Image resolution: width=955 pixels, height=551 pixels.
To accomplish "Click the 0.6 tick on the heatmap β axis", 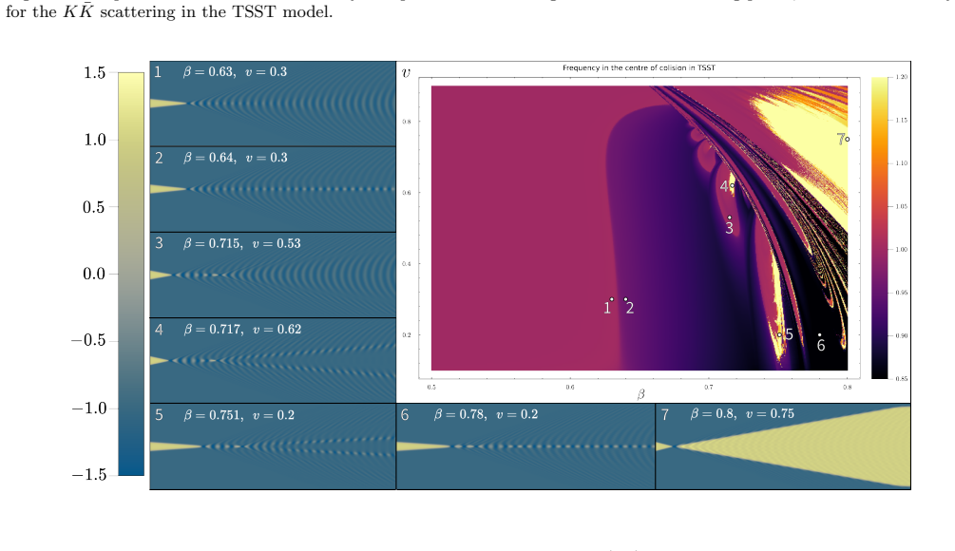I will (x=570, y=388).
